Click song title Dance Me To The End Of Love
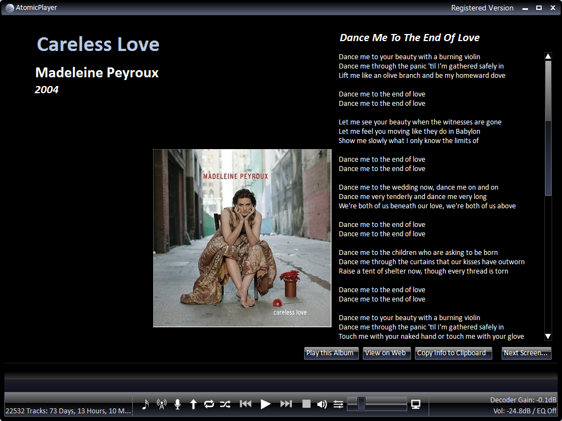 click(409, 38)
